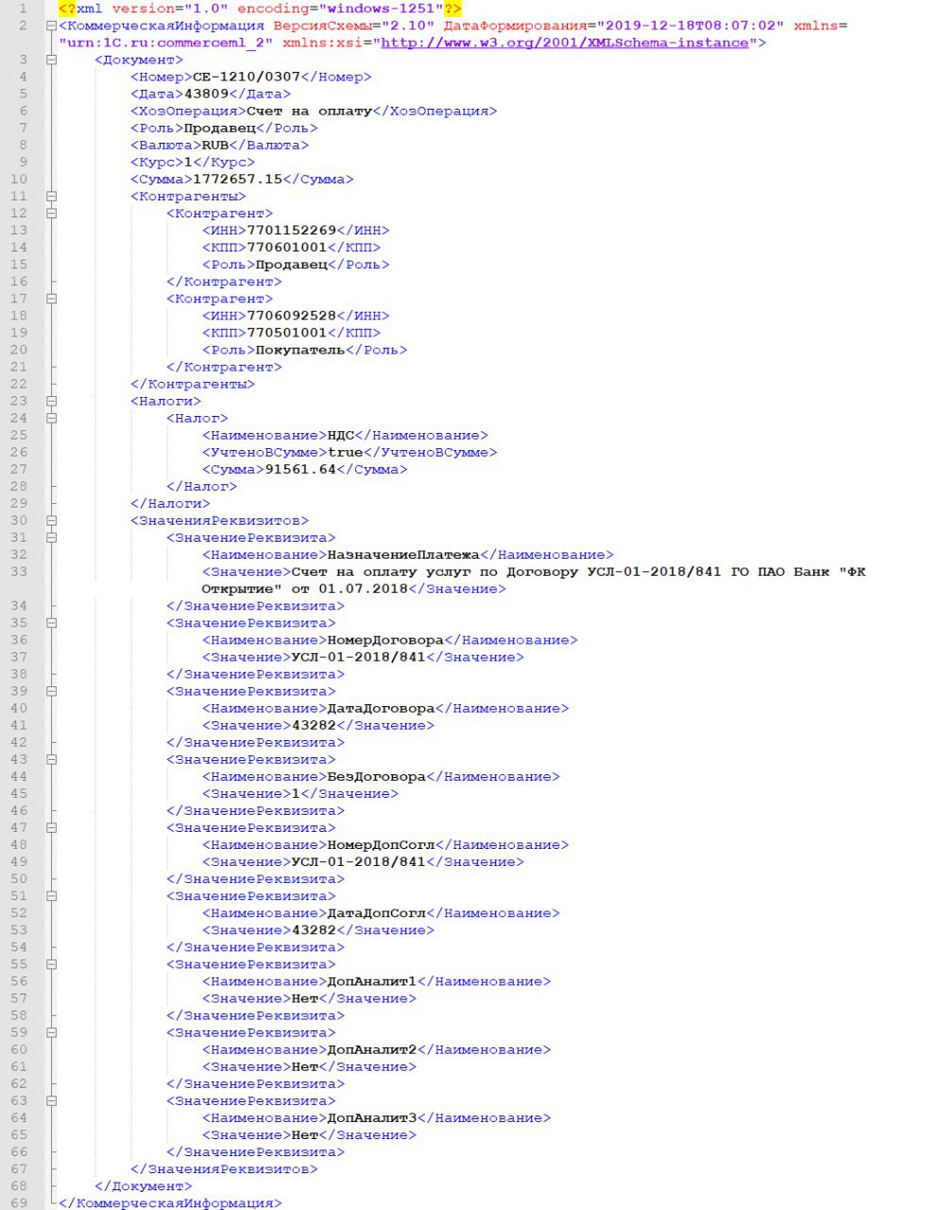Collapse the ЗначениеРеквизита fold on line 31
This screenshot has height=1210, width=939.
click(x=51, y=538)
